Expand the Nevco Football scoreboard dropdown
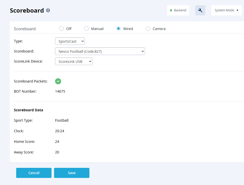The image size is (244, 185). (x=100, y=51)
